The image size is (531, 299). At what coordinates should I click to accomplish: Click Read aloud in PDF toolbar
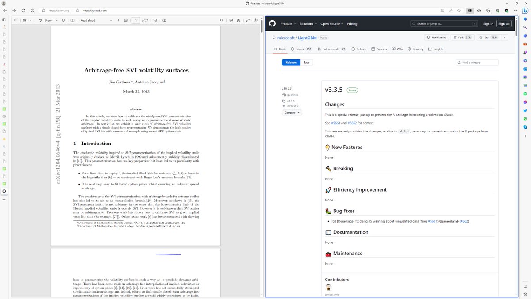click(88, 20)
